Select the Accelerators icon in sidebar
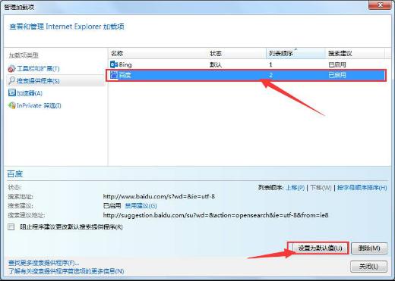This screenshot has height=281, width=395. coord(12,93)
